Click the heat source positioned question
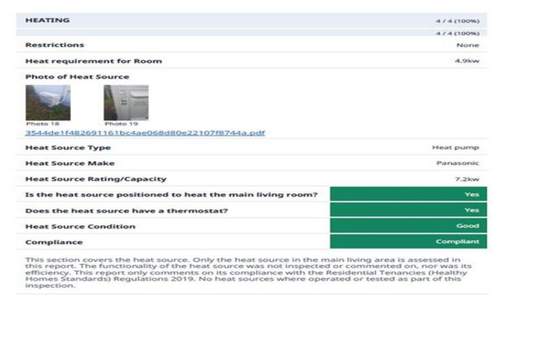Image resolution: width=535 pixels, height=357 pixels. pos(171,195)
